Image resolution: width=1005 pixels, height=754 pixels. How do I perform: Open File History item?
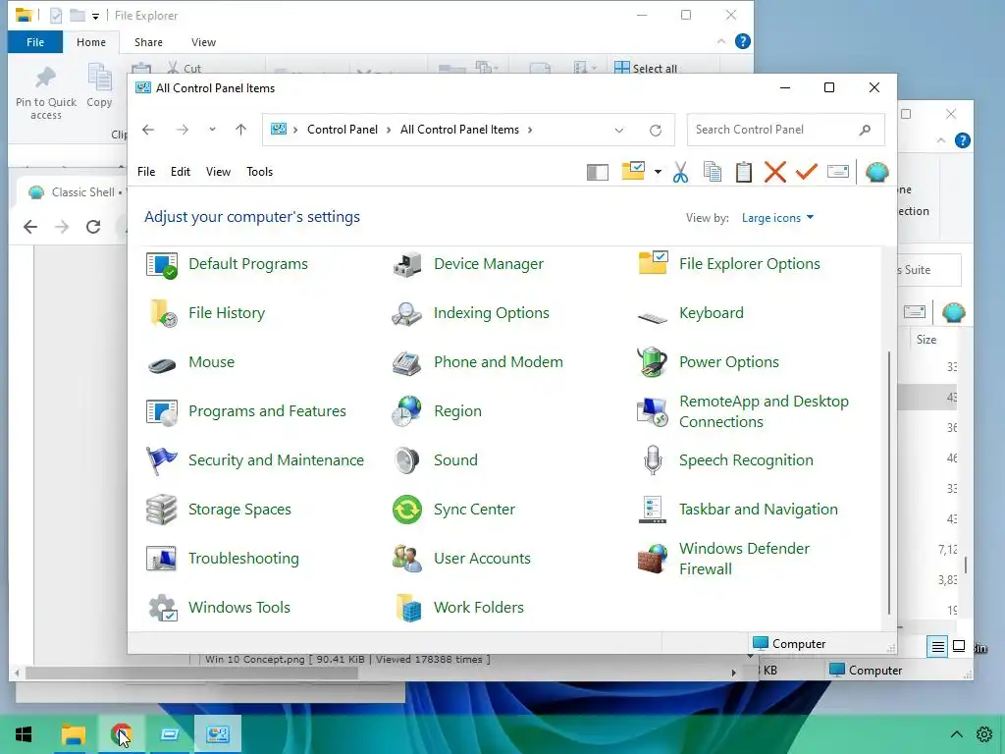pyautogui.click(x=206, y=313)
